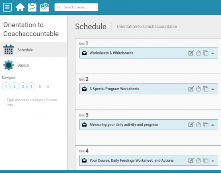Click hand icon on Worksheets & Whiteboards row
The height and width of the screenshot is (173, 221).
click(198, 53)
